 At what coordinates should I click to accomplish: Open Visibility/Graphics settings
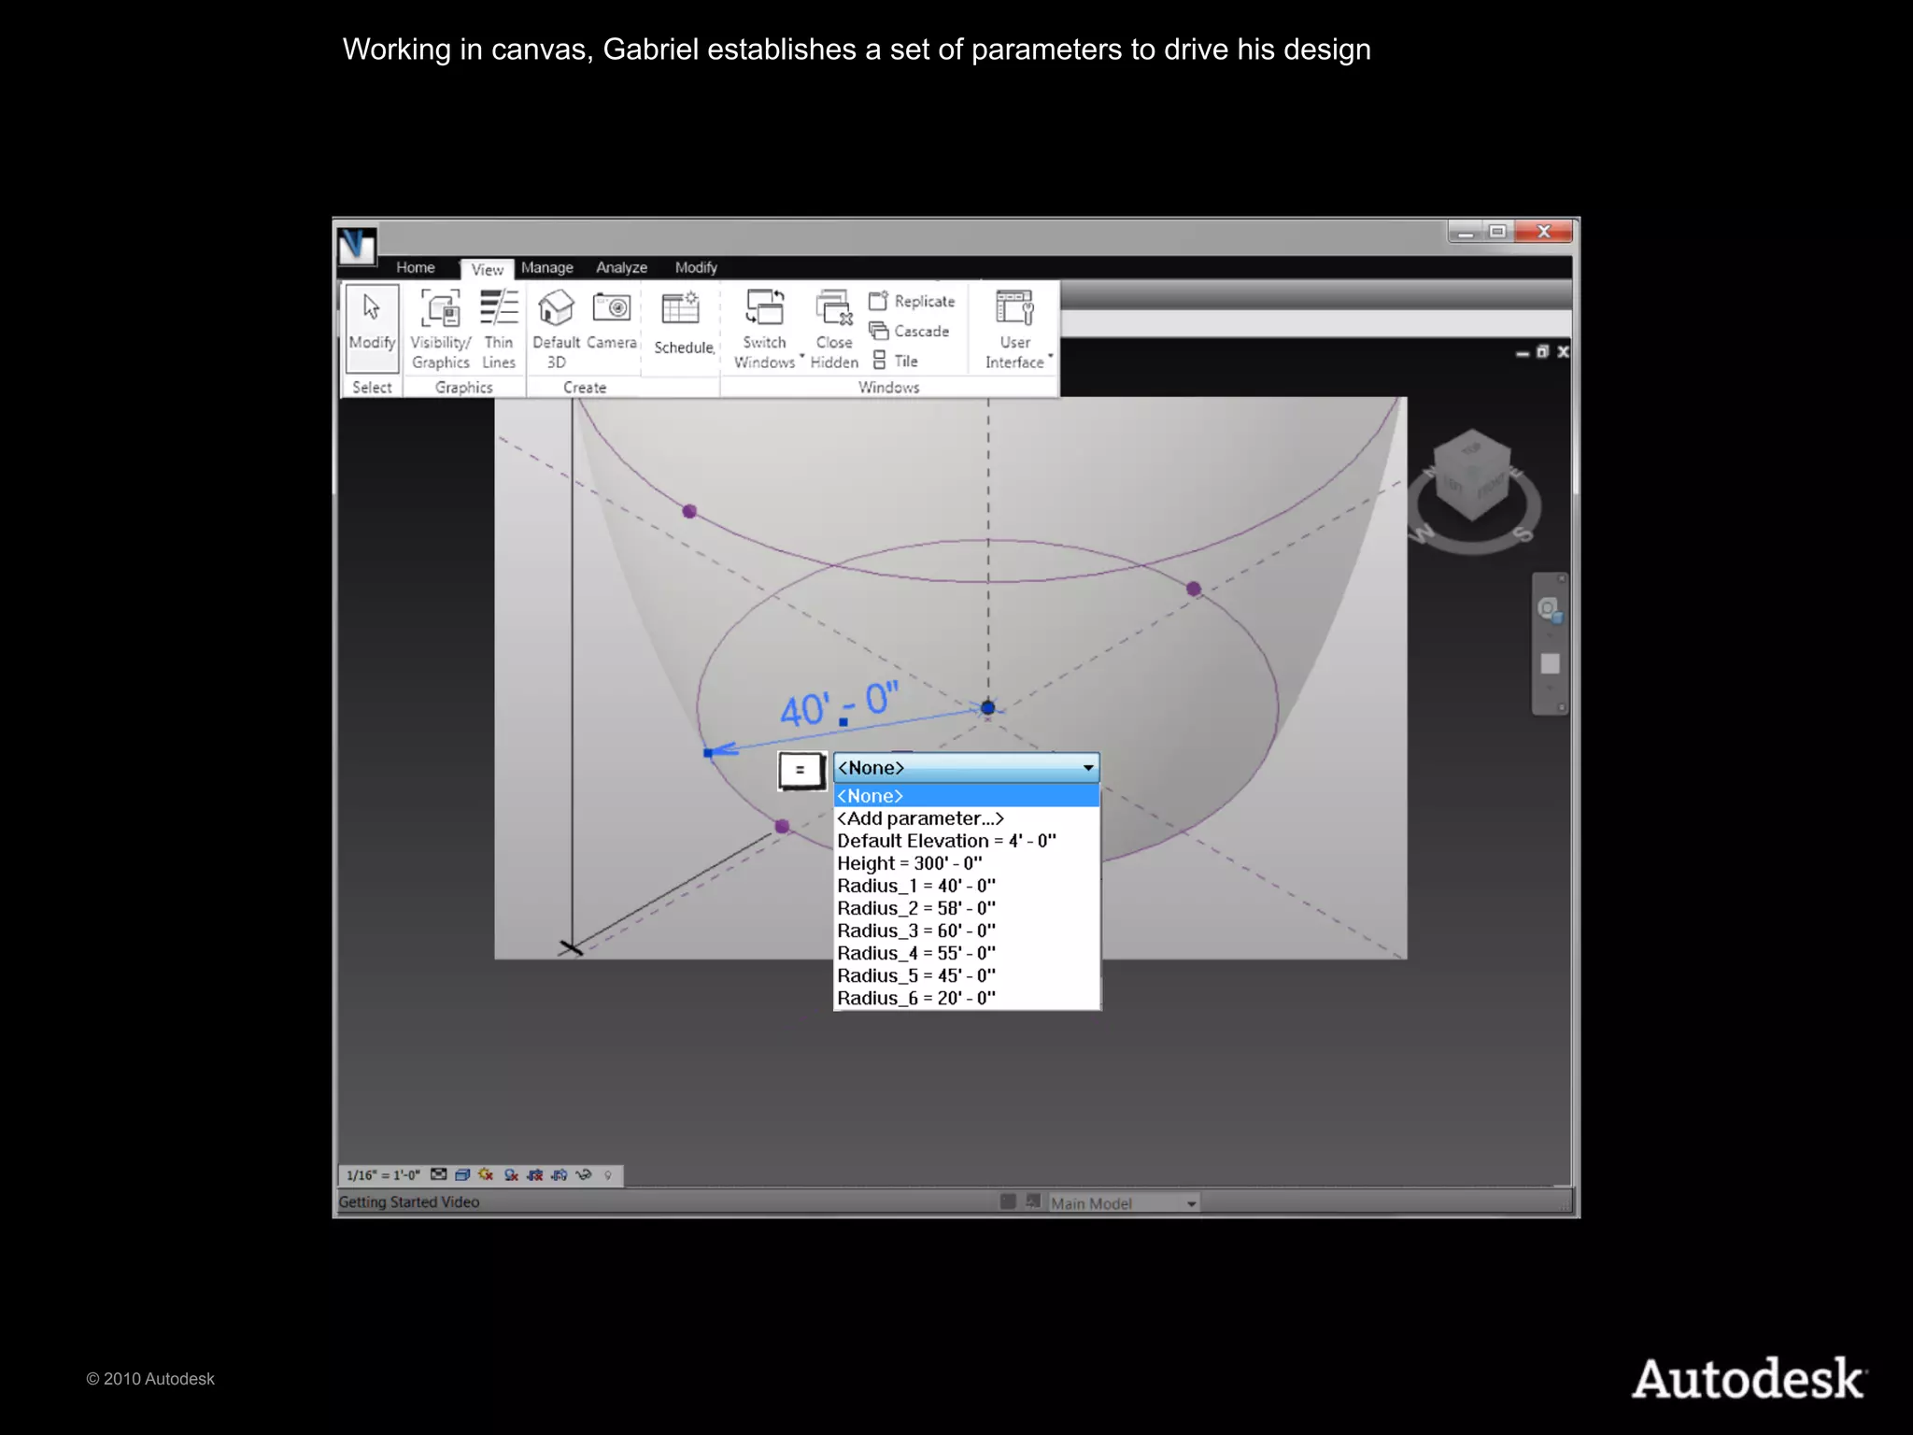click(x=441, y=329)
